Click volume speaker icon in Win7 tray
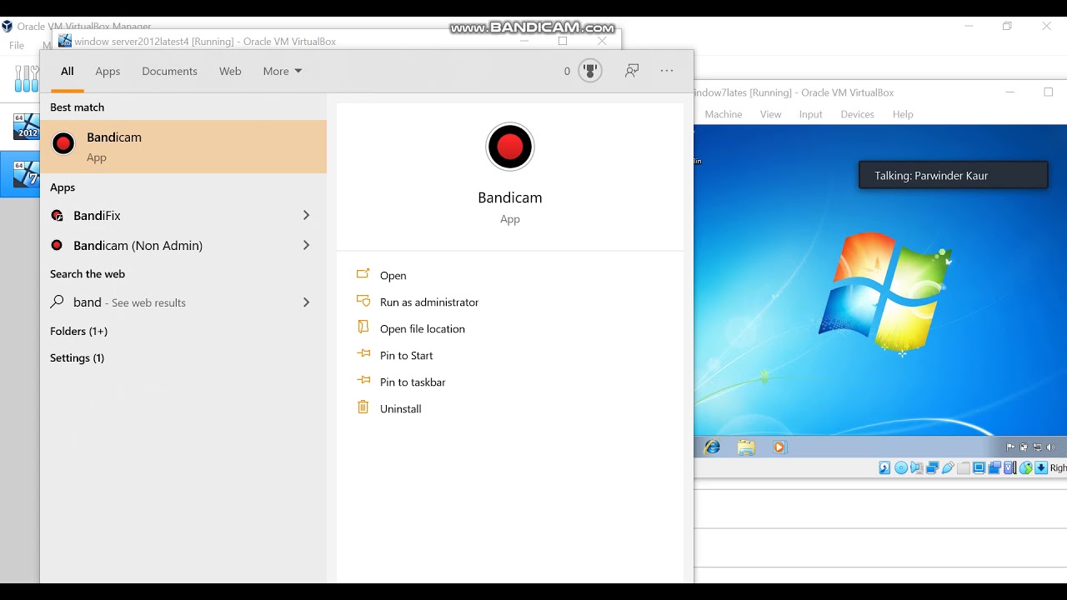This screenshot has width=1067, height=600. click(x=1050, y=447)
